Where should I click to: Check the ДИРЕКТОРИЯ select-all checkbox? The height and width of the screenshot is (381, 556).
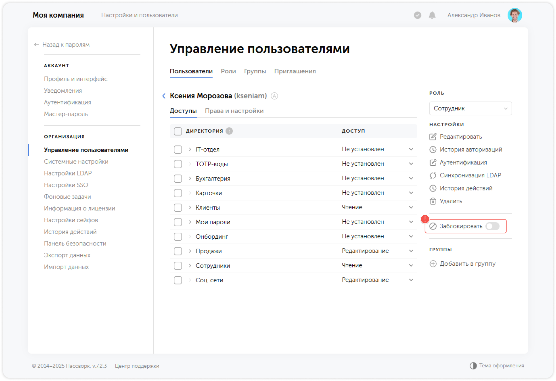(x=178, y=131)
